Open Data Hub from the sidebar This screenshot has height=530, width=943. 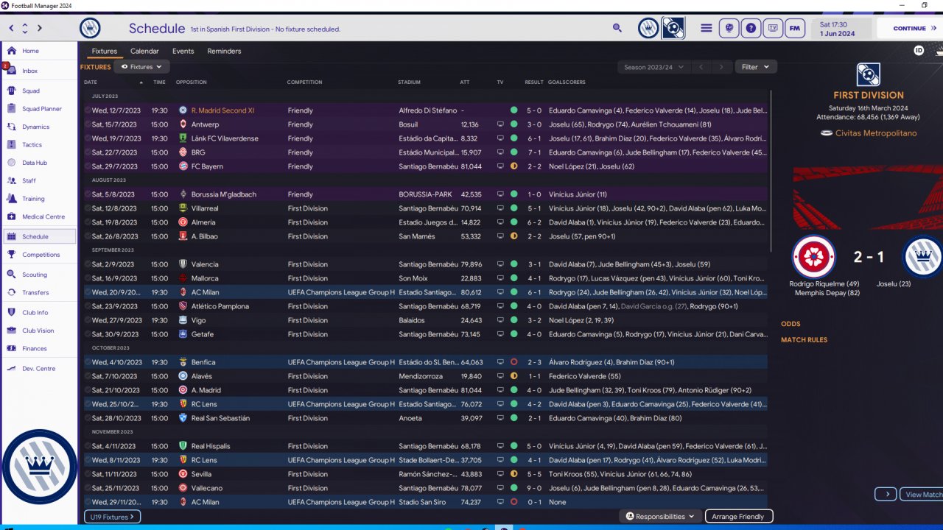39,163
